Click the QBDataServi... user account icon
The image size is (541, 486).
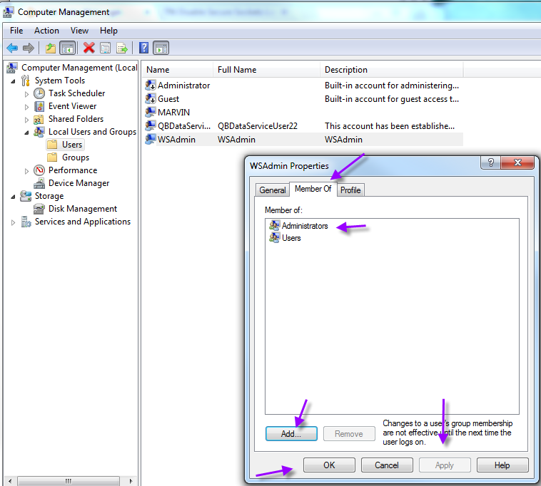[151, 125]
